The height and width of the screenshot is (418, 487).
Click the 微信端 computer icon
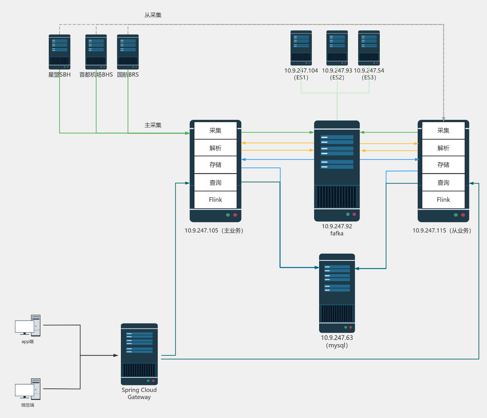pos(28,388)
